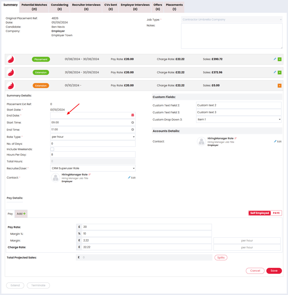Viewport: 288px width, 295px height.
Task: Click the No. of Days input field
Action: point(93,143)
